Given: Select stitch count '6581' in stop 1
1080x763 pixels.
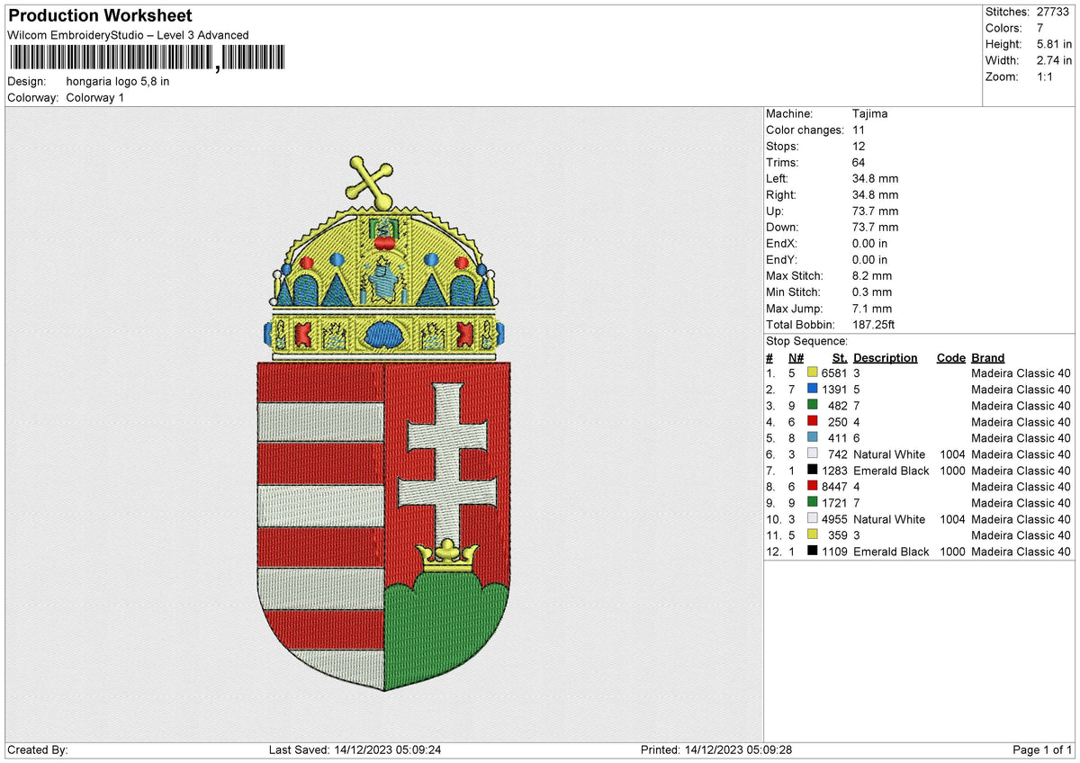Looking at the screenshot, I should (835, 373).
